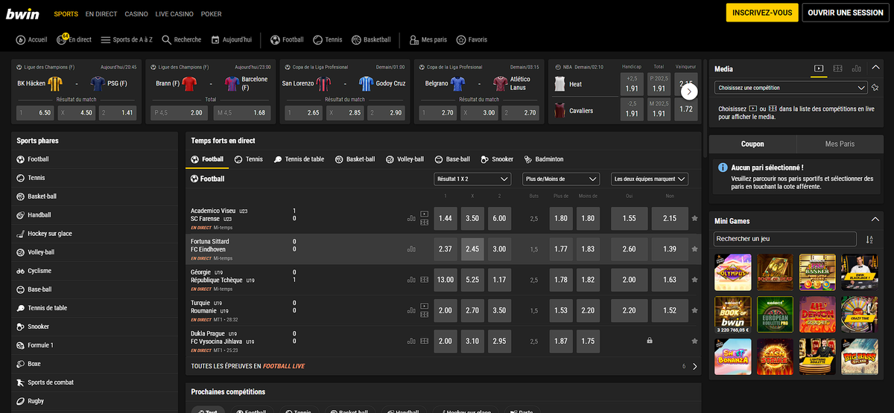894x413 pixels.
Task: Collapse the Media panel chevron
Action: 875,68
